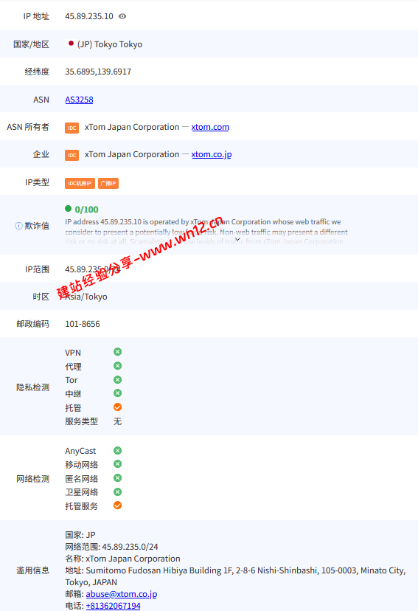The height and width of the screenshot is (611, 418).
Task: Click the 0/100 fraud score value
Action: [x=86, y=210]
